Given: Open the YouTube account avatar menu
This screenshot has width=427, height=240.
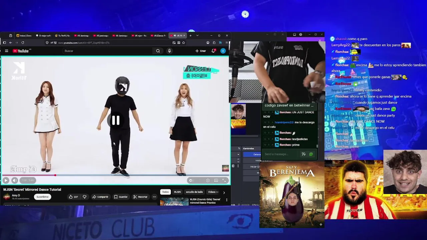Looking at the screenshot, I should coord(223,51).
